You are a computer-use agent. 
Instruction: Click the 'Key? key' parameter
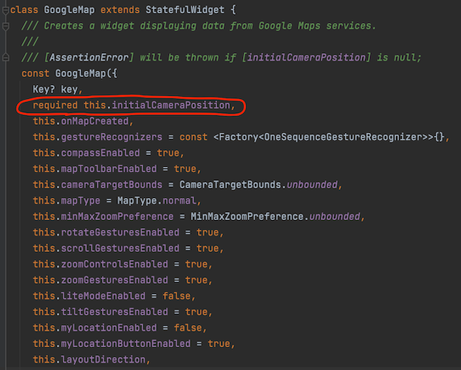point(58,89)
